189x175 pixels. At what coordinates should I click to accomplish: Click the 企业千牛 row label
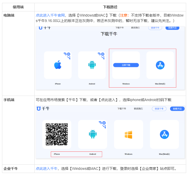coord(11,169)
